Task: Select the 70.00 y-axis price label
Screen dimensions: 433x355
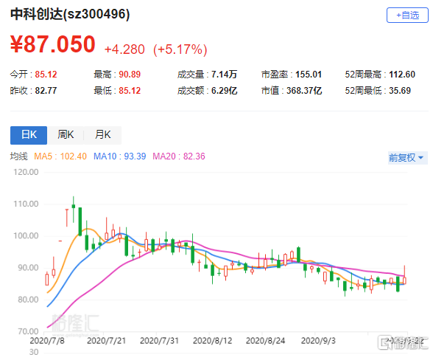Action: click(28, 331)
